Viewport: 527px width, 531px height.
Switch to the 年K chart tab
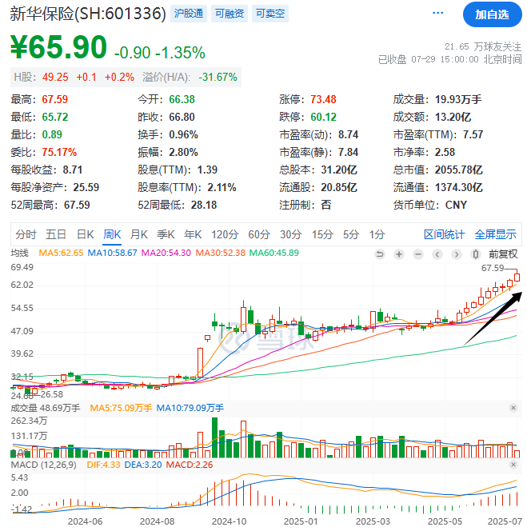coord(193,234)
